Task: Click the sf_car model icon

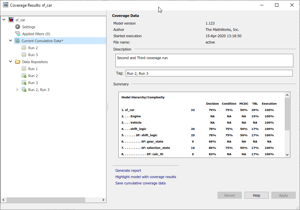Action: point(10,20)
